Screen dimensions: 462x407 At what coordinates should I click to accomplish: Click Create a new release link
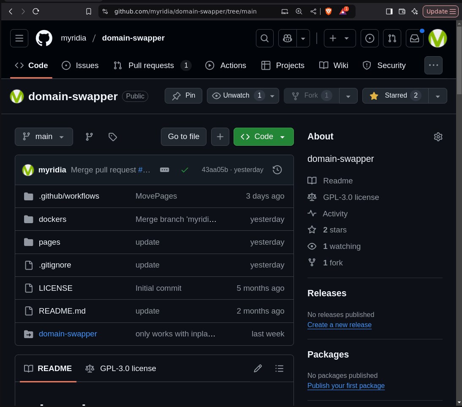(340, 325)
